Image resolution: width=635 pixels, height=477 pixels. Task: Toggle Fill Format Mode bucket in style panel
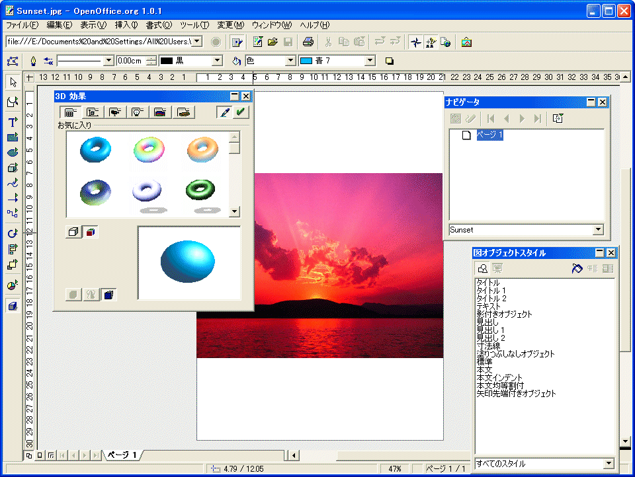[577, 268]
